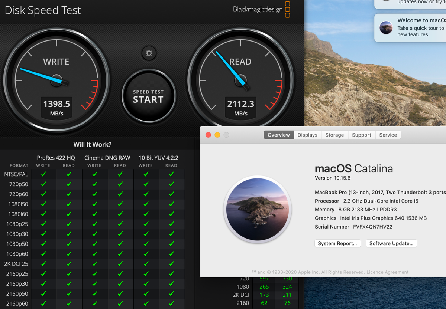Screen dimensions: 446x309
Task: Select the WRITE speed gauge
Action: pyautogui.click(x=56, y=80)
